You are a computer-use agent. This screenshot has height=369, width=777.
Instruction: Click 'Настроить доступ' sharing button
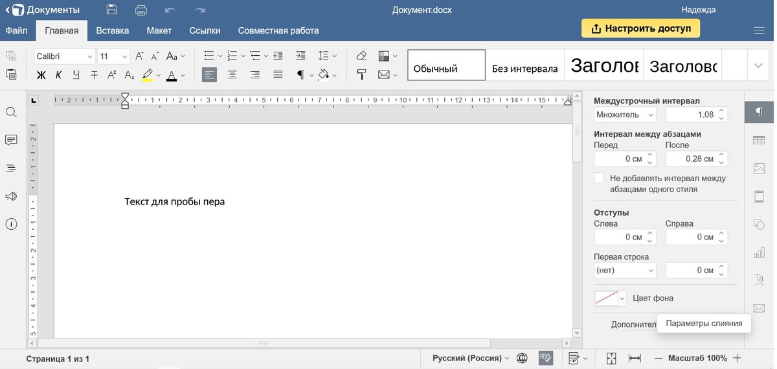tap(640, 28)
